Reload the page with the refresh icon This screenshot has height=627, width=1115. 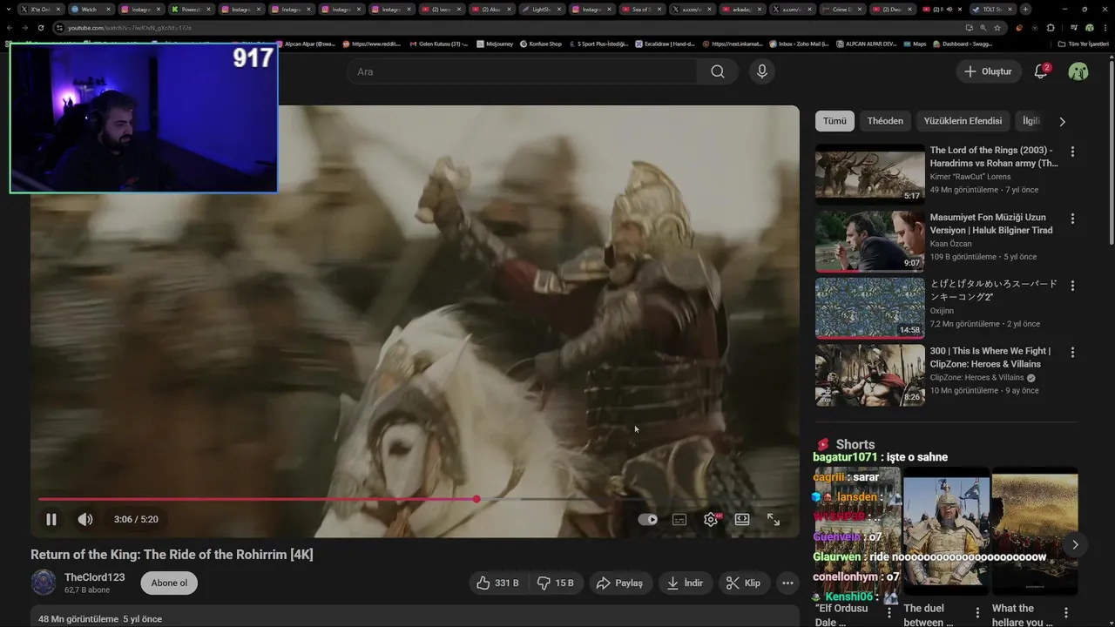point(40,28)
